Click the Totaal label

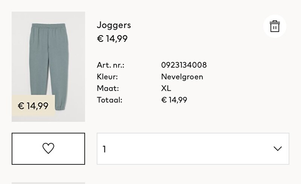(x=109, y=100)
